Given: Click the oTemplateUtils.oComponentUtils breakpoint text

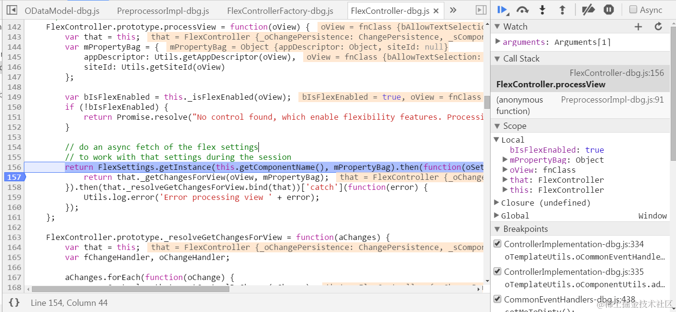Looking at the screenshot, I should (584, 284).
